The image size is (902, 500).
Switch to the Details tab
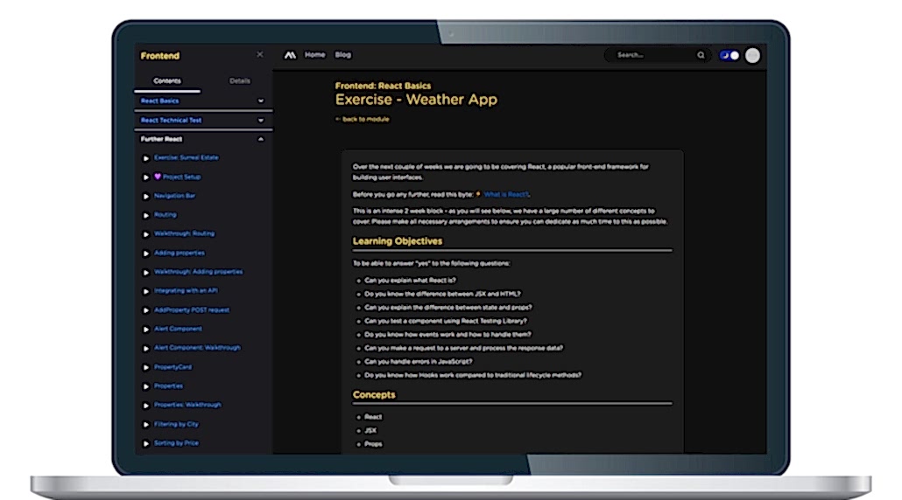point(239,81)
